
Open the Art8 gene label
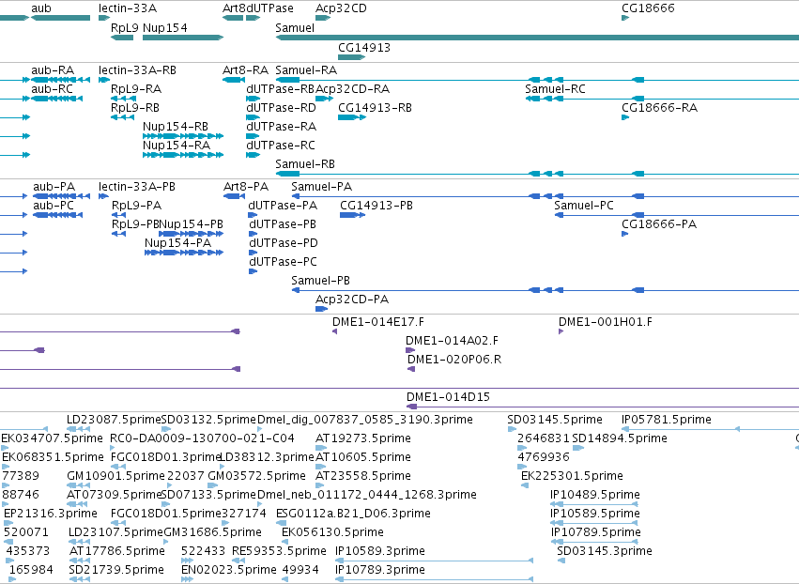[x=235, y=8]
